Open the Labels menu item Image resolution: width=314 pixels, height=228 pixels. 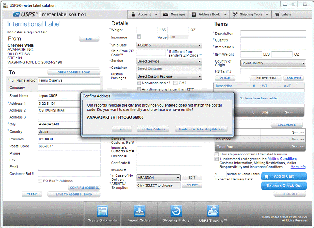tap(283, 14)
